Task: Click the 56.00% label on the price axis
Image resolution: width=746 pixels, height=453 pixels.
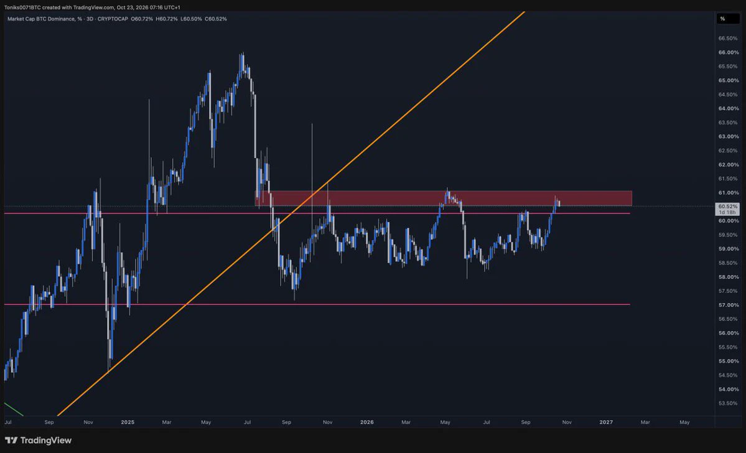Action: 729,333
